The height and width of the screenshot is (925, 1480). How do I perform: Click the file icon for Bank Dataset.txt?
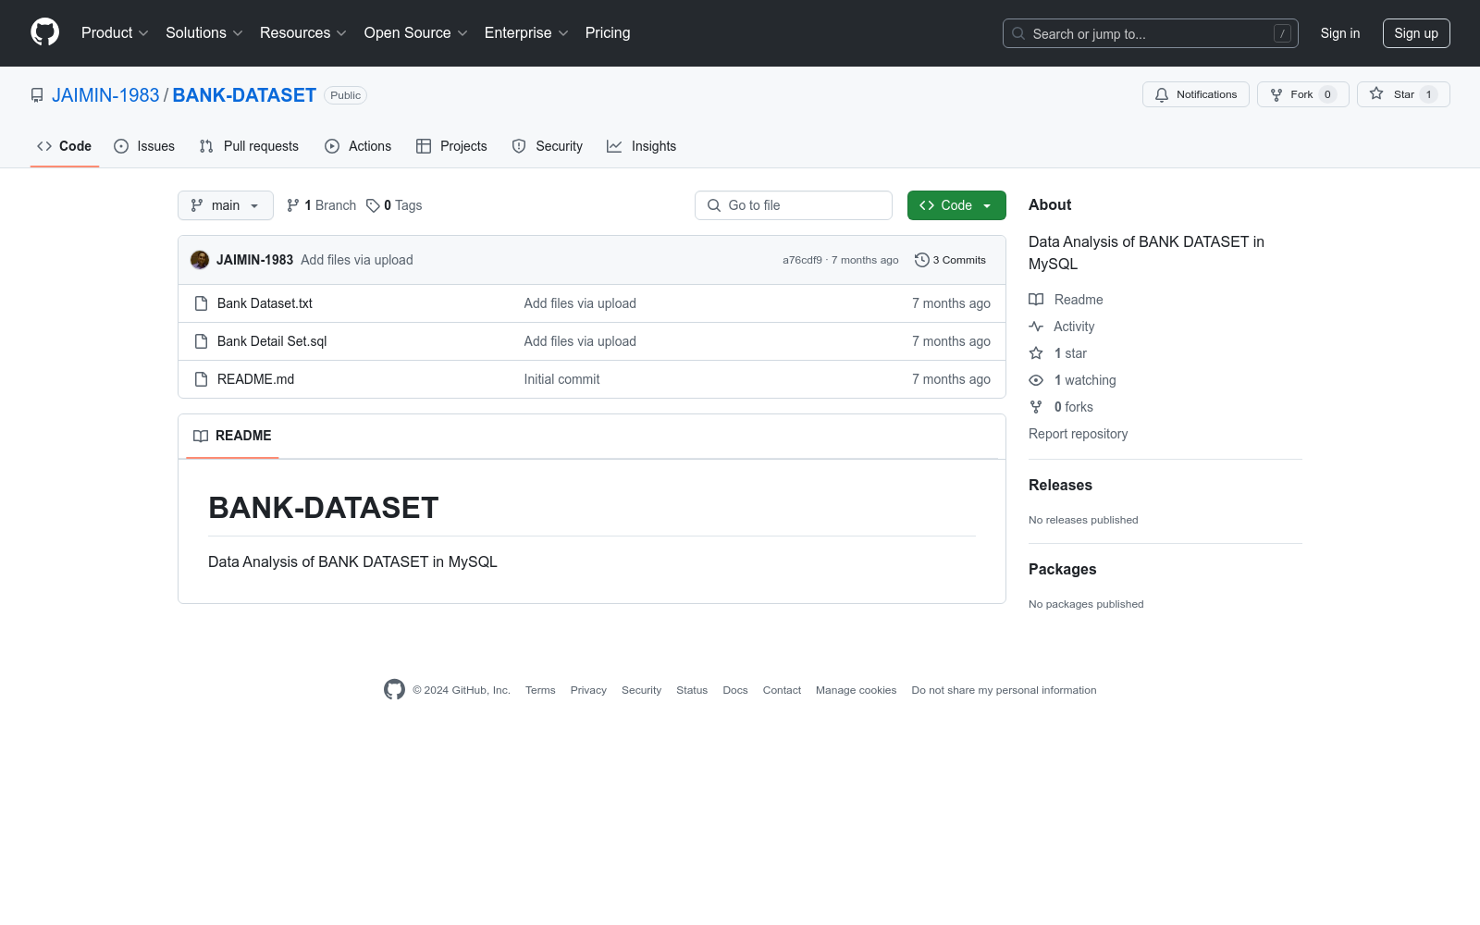point(201,303)
